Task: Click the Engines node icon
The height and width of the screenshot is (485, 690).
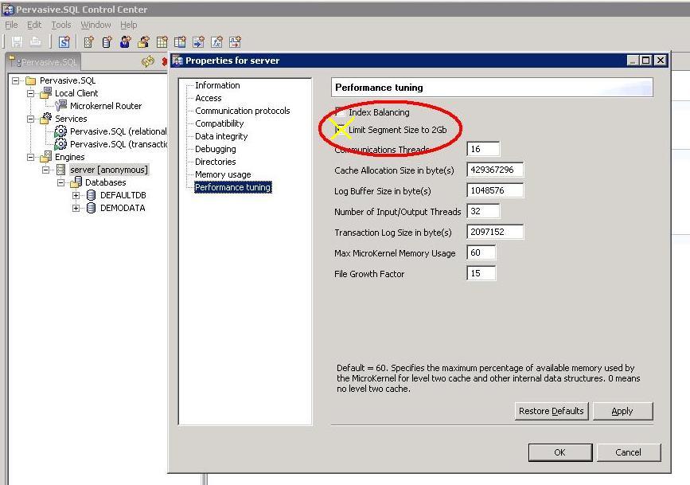Action: coord(46,156)
